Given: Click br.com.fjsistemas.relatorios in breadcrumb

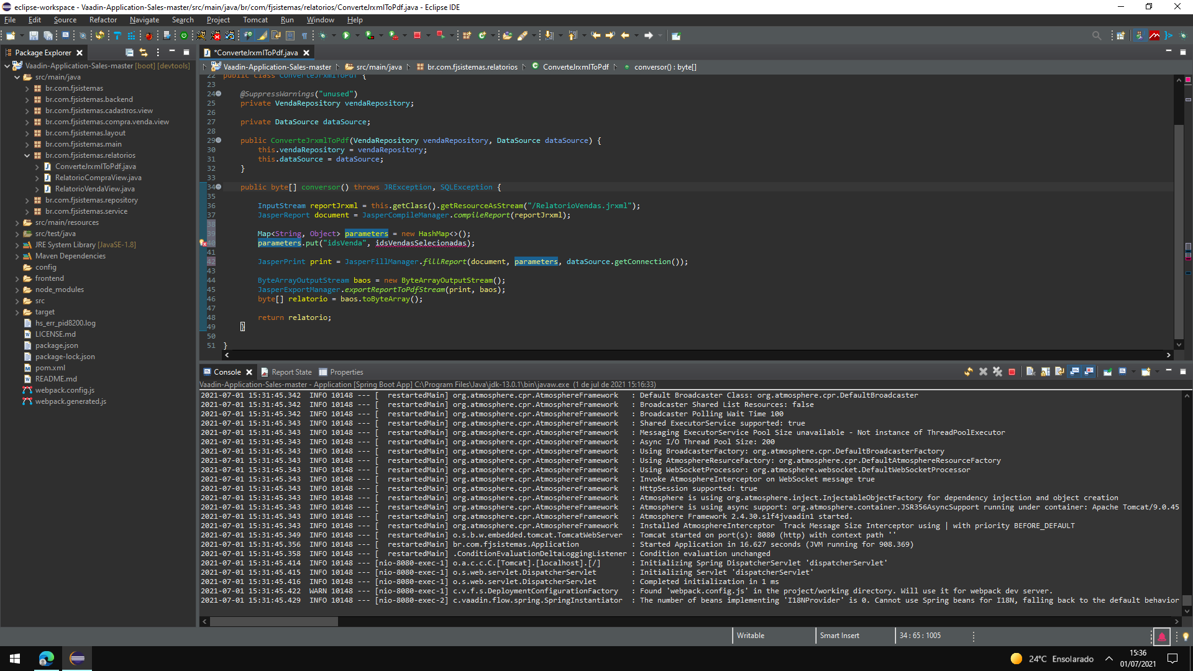Looking at the screenshot, I should (x=472, y=67).
